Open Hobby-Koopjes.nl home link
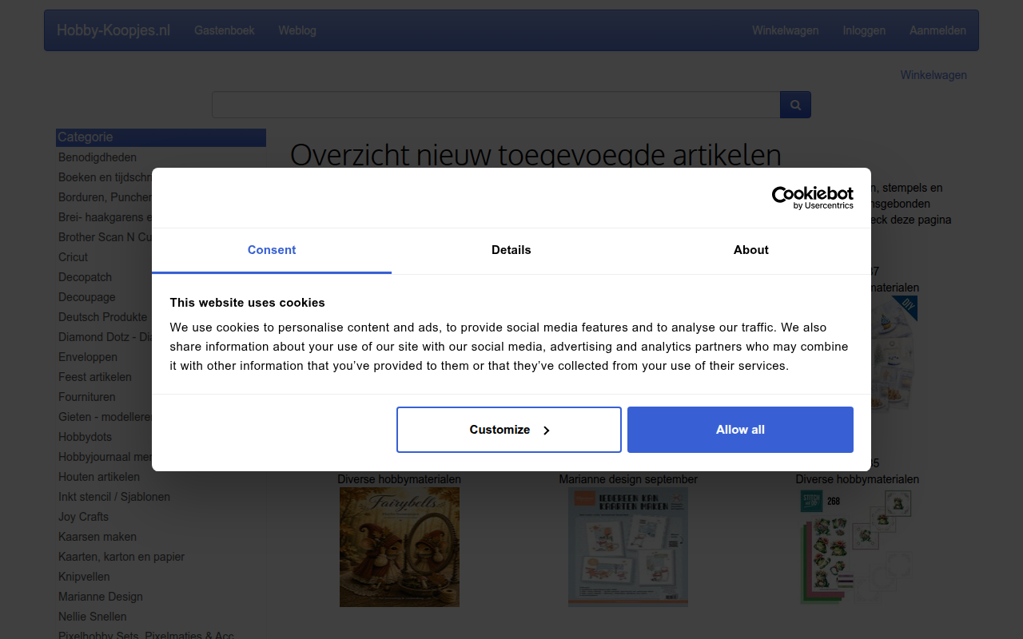Image resolution: width=1023 pixels, height=639 pixels. point(113,30)
